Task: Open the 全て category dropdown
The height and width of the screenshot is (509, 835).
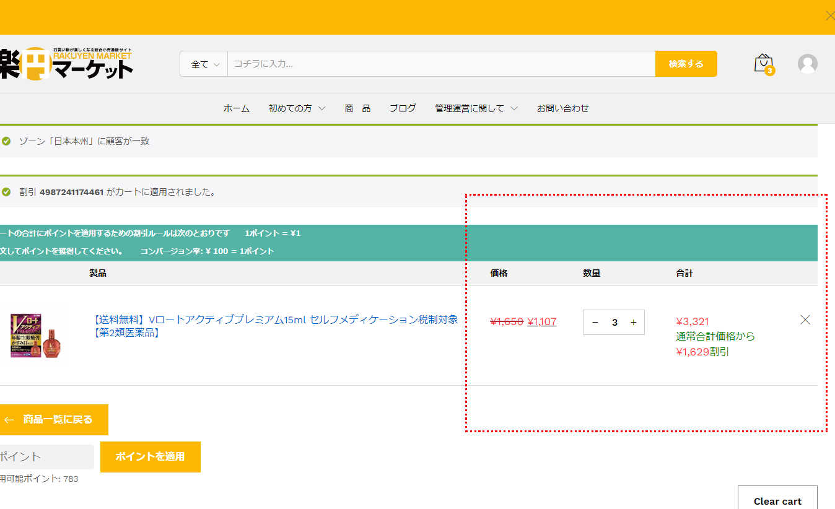Action: (204, 64)
